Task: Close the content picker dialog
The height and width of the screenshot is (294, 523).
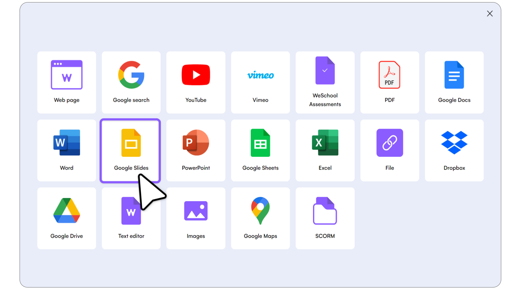Action: (490, 14)
